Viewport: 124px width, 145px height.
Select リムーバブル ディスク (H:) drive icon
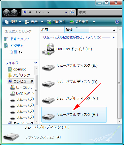tap(48, 117)
